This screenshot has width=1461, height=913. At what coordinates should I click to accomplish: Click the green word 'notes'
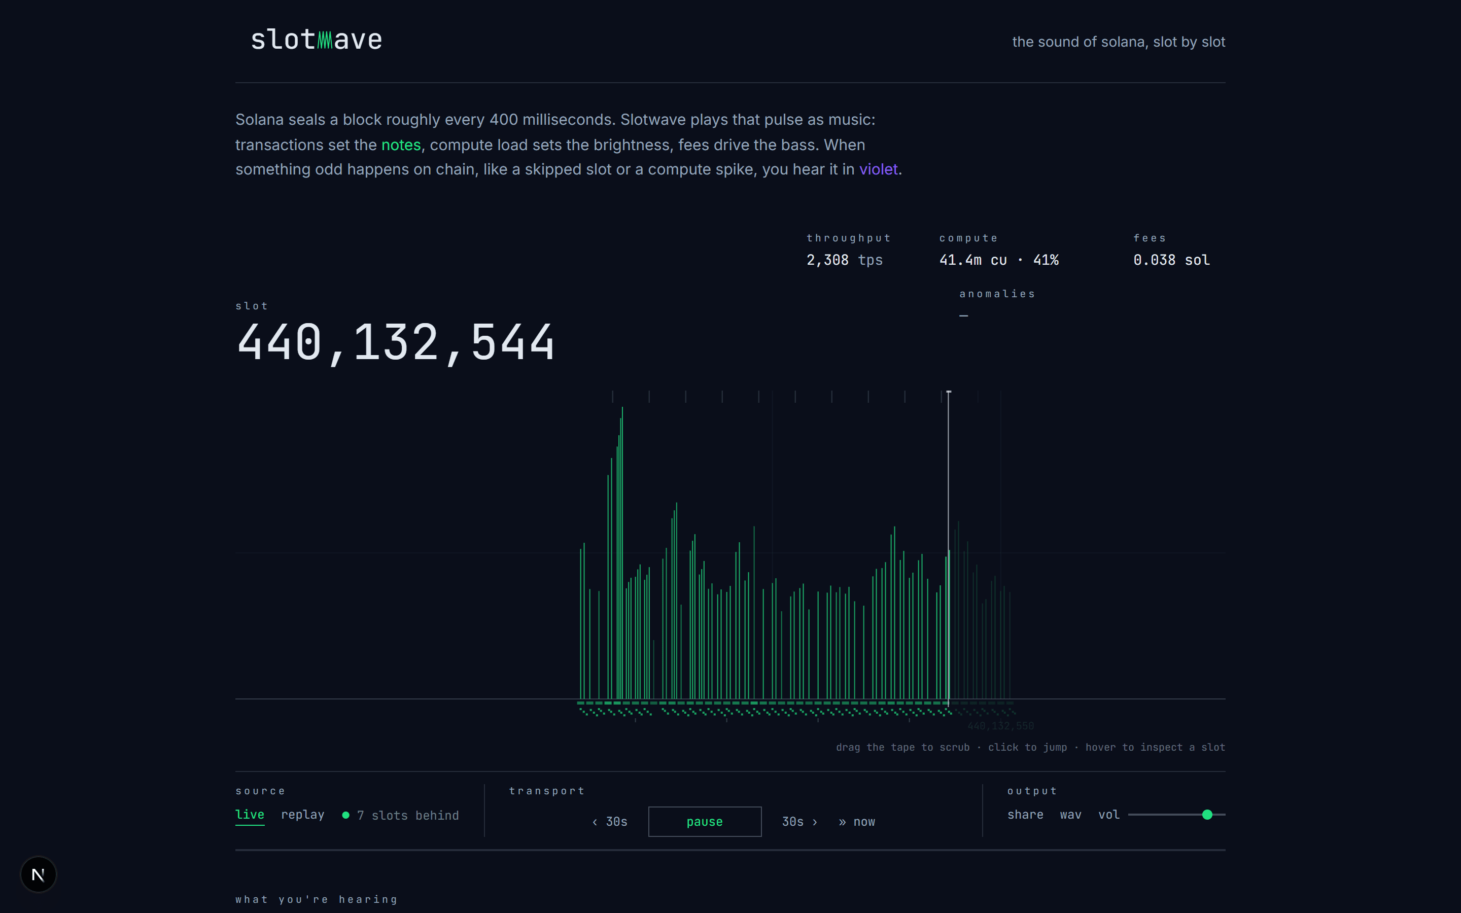[x=401, y=145]
